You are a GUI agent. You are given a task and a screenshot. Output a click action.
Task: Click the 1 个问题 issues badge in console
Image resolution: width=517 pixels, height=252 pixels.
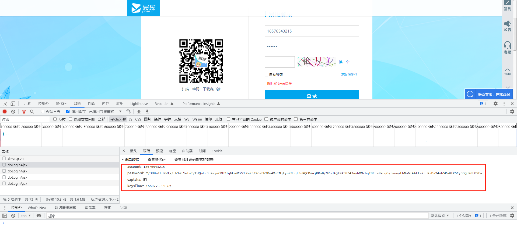pyautogui.click(x=468, y=216)
